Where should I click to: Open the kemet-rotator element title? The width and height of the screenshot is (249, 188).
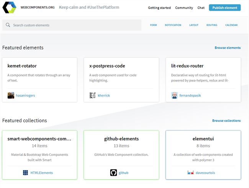[x=22, y=66]
